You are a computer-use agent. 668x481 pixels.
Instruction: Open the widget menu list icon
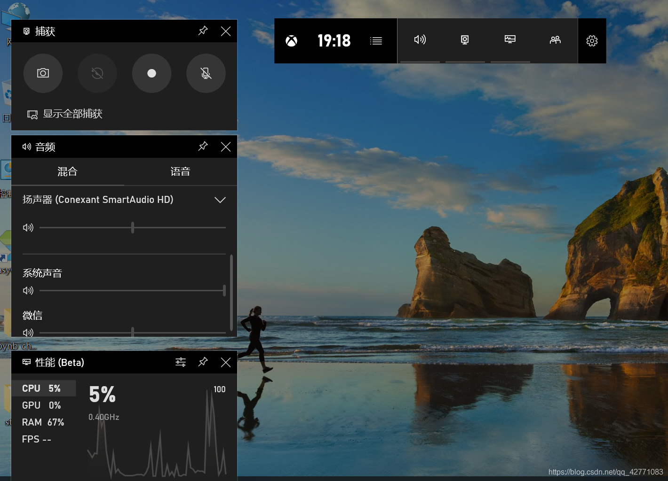click(x=376, y=41)
